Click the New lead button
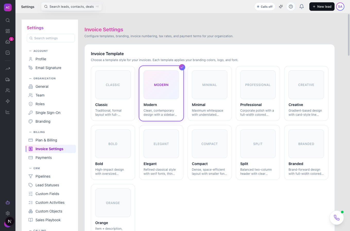 pyautogui.click(x=322, y=7)
